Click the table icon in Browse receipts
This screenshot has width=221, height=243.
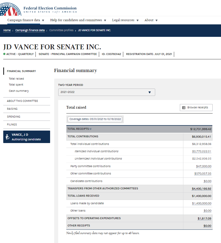tap(184, 108)
